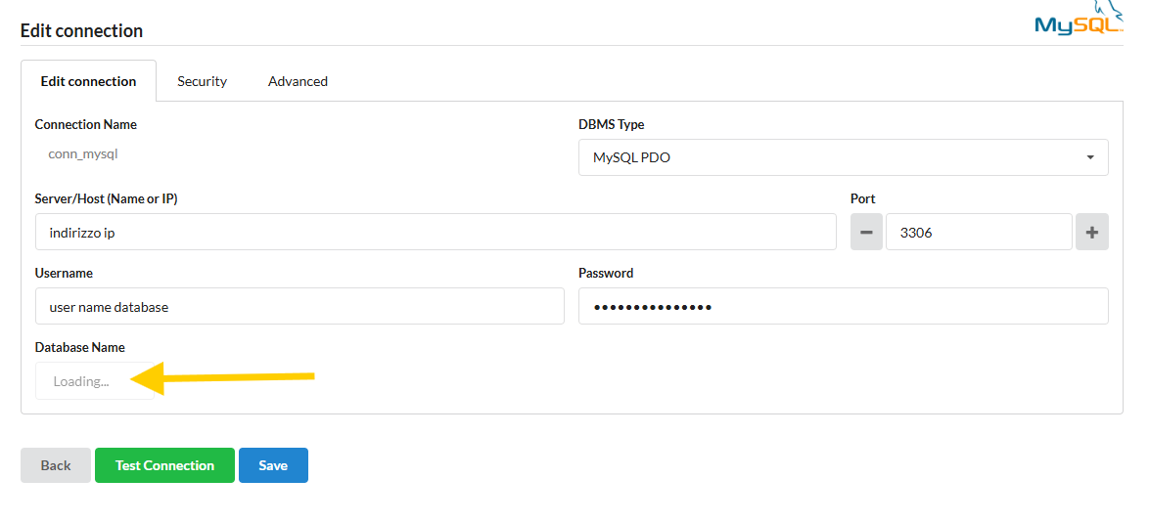Click the Server/Host (Name or IP) label

point(107,198)
